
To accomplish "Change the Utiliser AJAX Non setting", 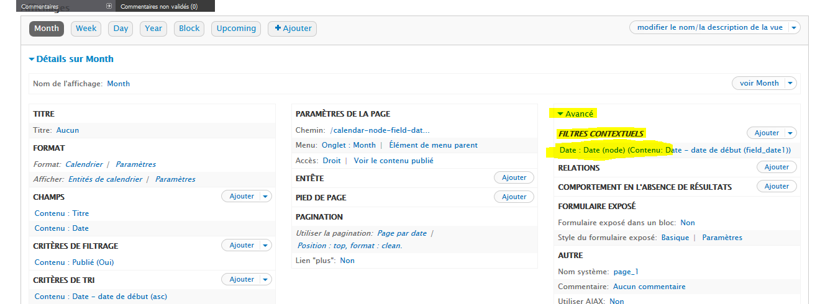I will coord(616,301).
